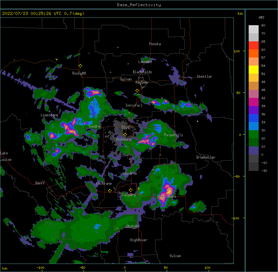
Task: Click the Base_Reflectivity title text
Action: pyautogui.click(x=139, y=5)
